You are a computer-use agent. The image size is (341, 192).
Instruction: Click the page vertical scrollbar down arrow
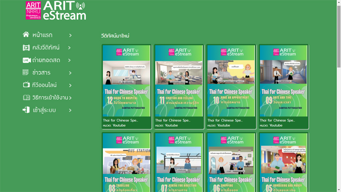[x=338, y=189]
